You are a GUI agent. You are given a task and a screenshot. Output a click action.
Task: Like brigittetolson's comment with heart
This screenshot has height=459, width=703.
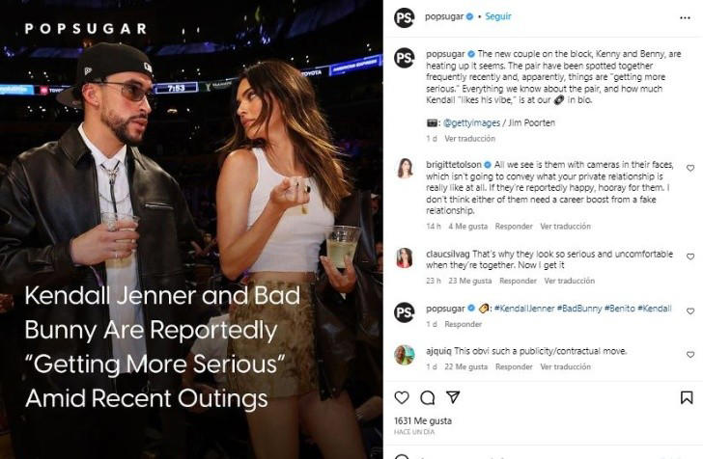pos(689,168)
